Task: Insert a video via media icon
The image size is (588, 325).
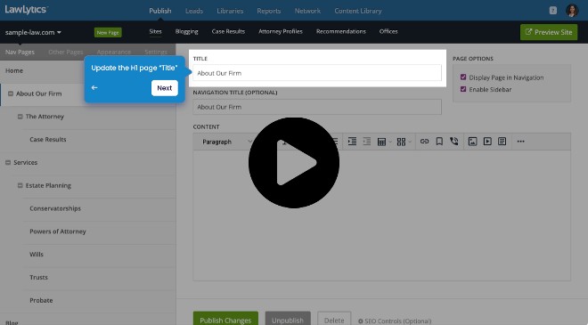Action: coord(487,142)
